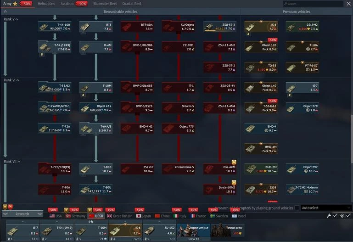Expand the SU/Object vehicle group

click(179, 27)
